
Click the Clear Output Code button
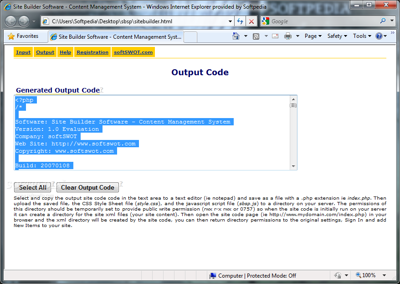(87, 187)
